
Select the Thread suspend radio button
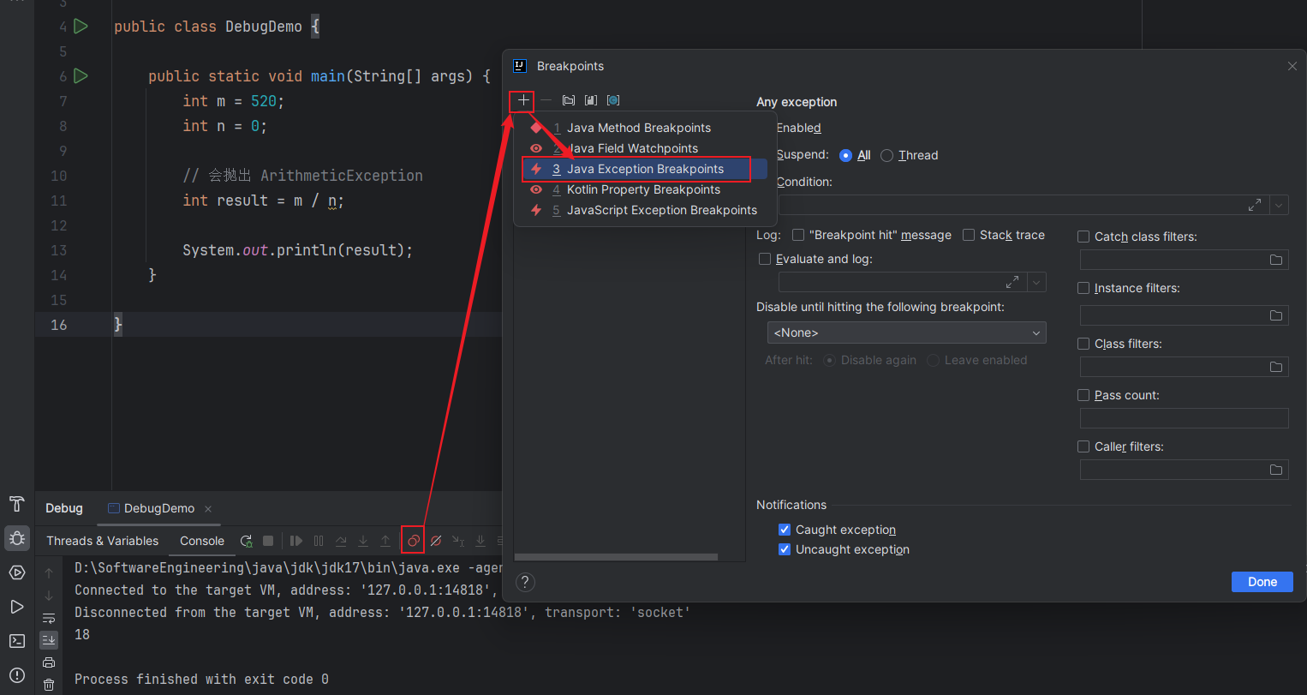tap(887, 155)
